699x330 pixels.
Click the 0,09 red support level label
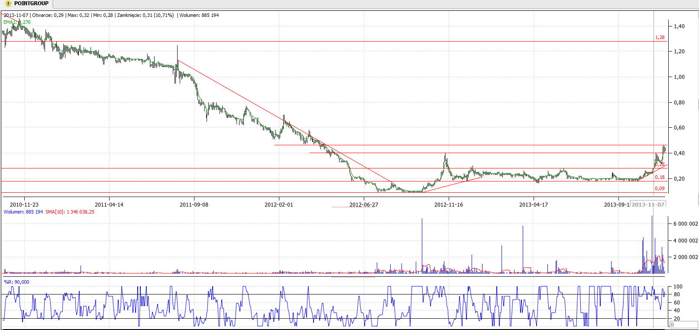660,188
